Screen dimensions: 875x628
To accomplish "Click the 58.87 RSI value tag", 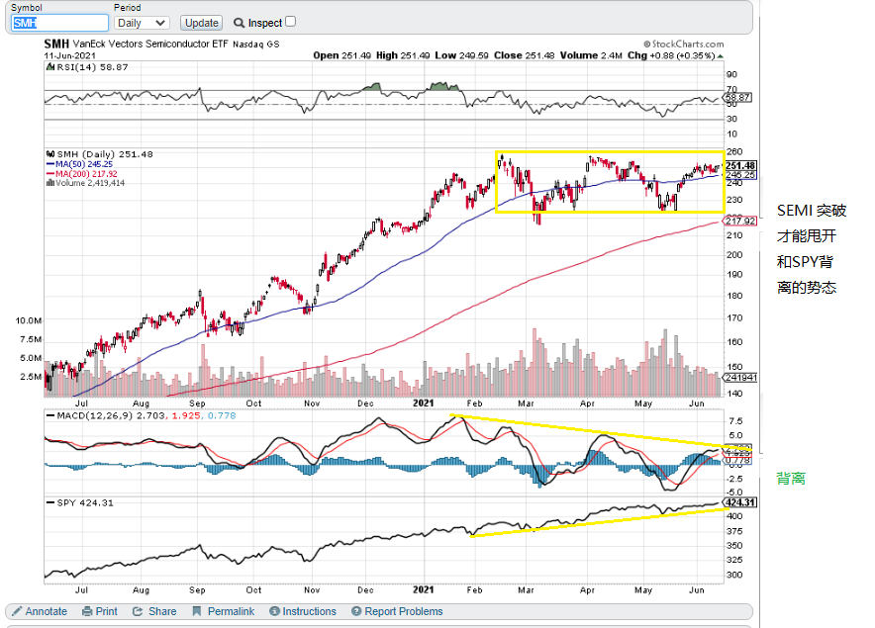I will pyautogui.click(x=738, y=98).
